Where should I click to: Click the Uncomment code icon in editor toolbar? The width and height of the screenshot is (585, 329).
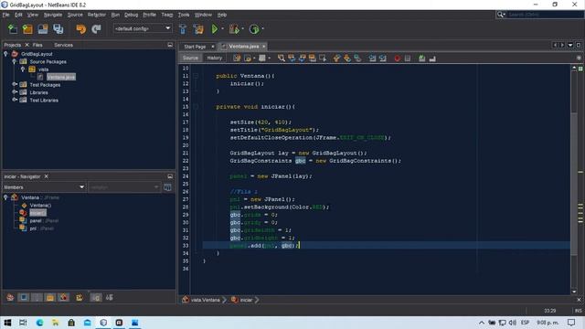[432, 58]
